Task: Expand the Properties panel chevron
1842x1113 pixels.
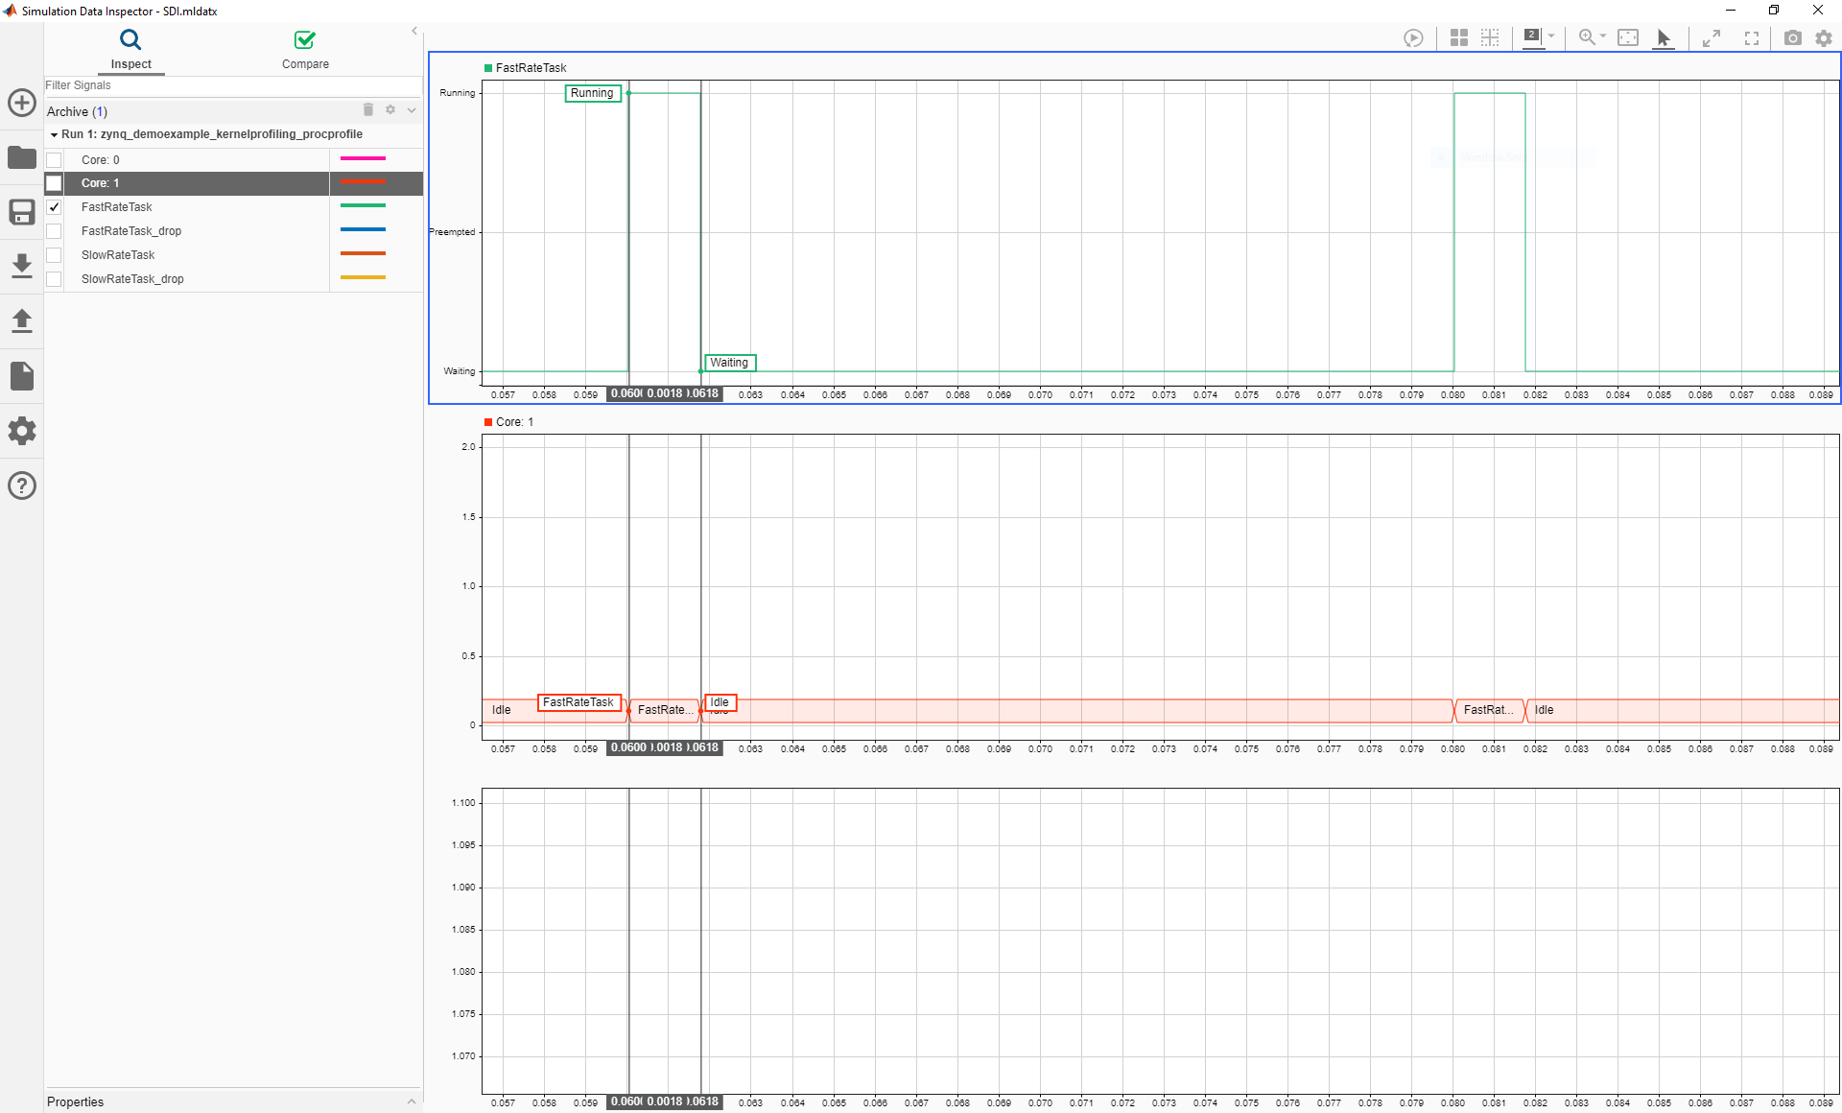Action: (x=412, y=1101)
